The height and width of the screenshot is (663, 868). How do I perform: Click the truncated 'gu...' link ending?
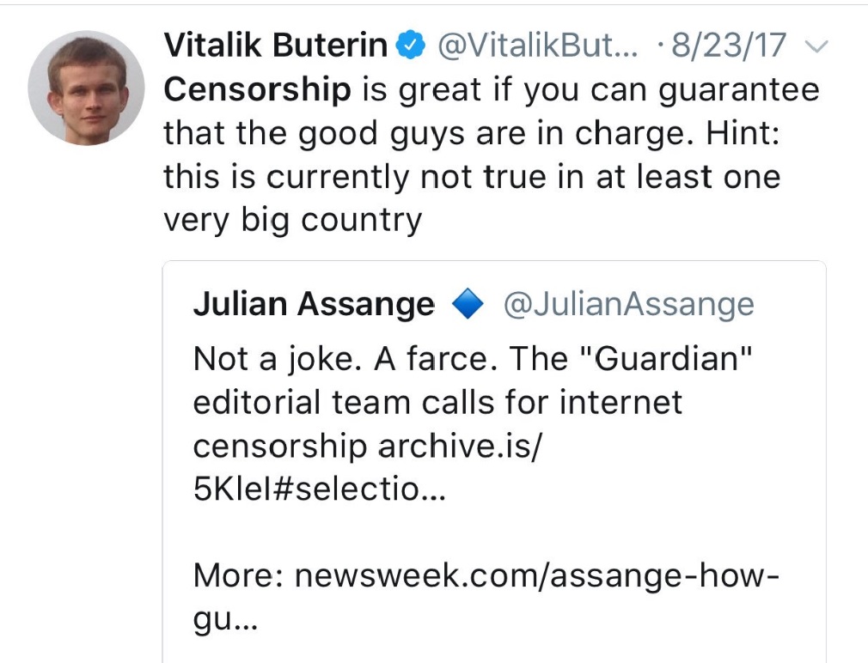point(225,620)
